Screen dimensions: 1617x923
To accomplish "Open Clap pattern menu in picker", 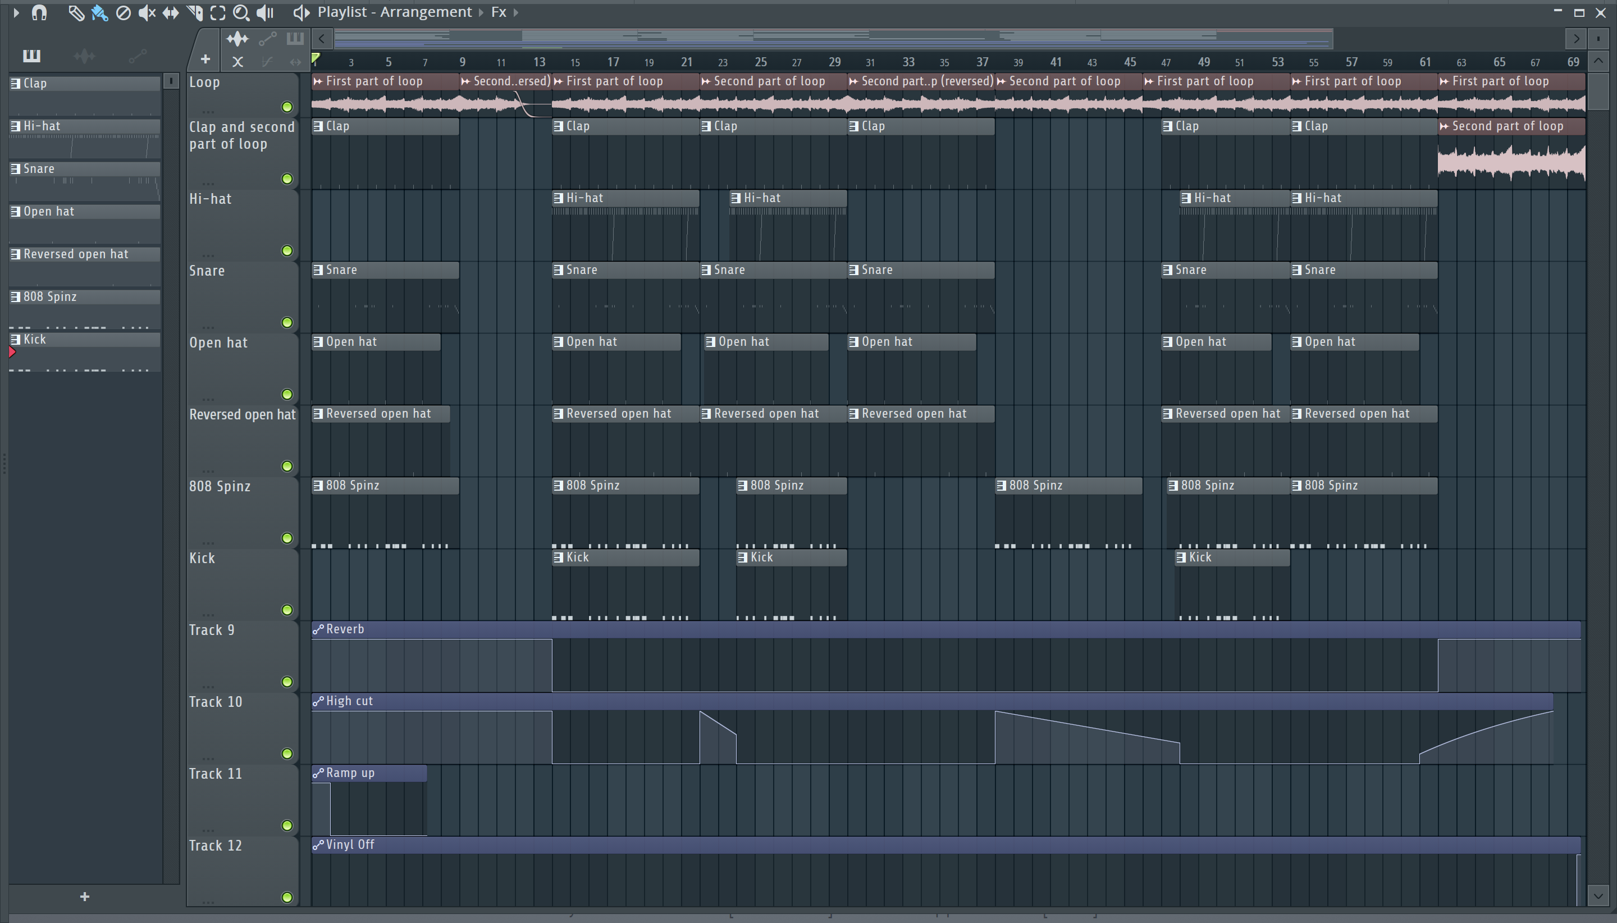I will pyautogui.click(x=15, y=83).
